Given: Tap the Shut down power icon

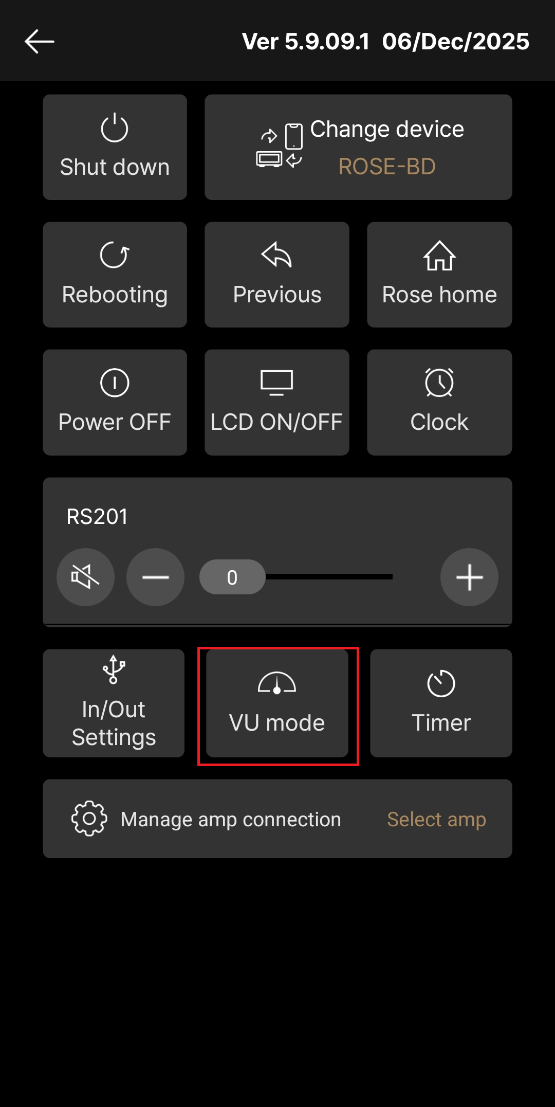Looking at the screenshot, I should point(115,128).
